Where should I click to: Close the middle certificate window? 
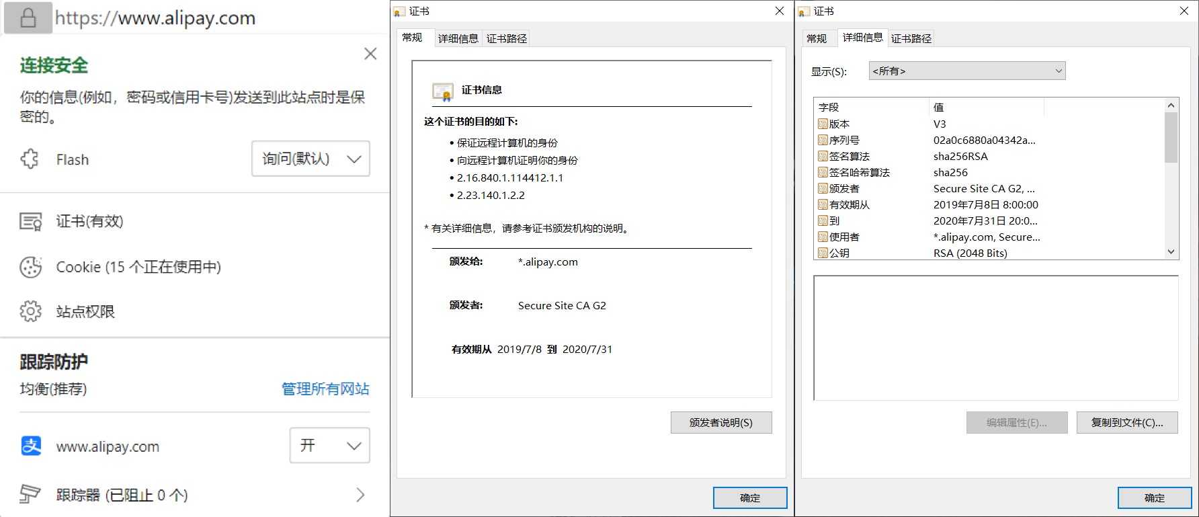780,11
